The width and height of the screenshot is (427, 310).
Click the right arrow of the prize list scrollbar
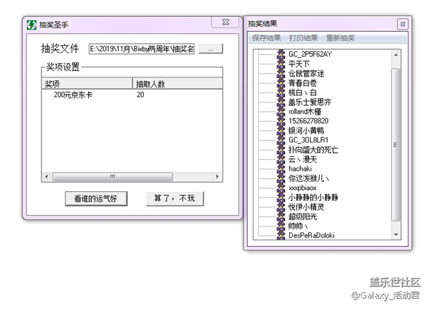(x=217, y=177)
